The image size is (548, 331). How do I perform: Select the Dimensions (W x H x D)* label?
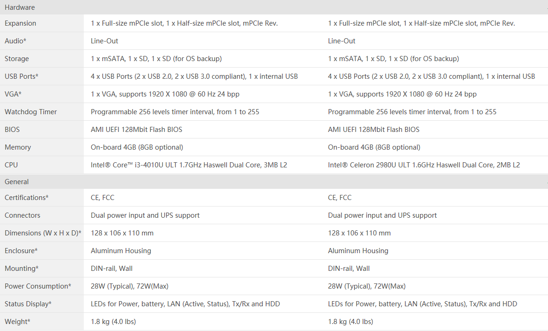click(x=43, y=233)
